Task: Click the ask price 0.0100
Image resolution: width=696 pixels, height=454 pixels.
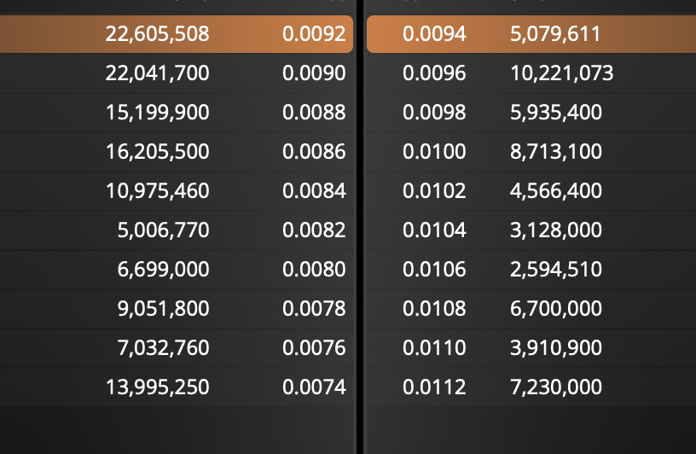Action: [x=434, y=152]
